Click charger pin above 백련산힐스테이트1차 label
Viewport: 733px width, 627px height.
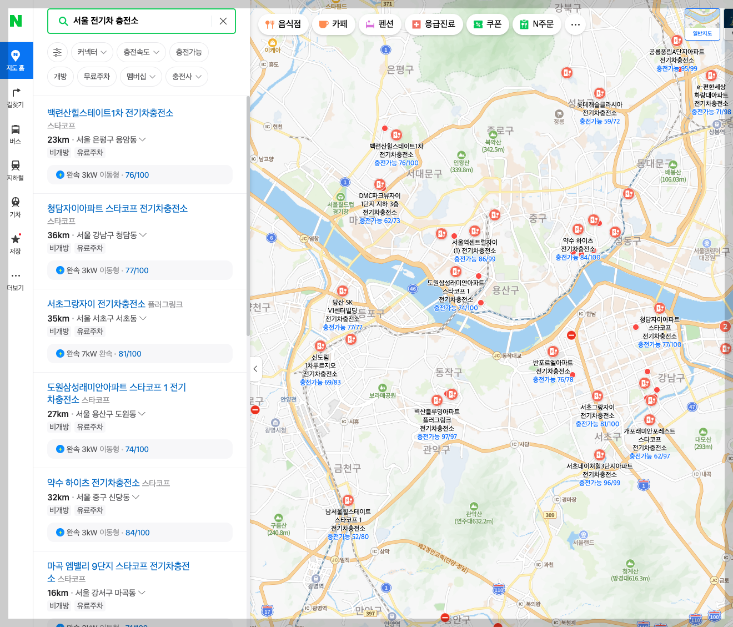click(396, 135)
